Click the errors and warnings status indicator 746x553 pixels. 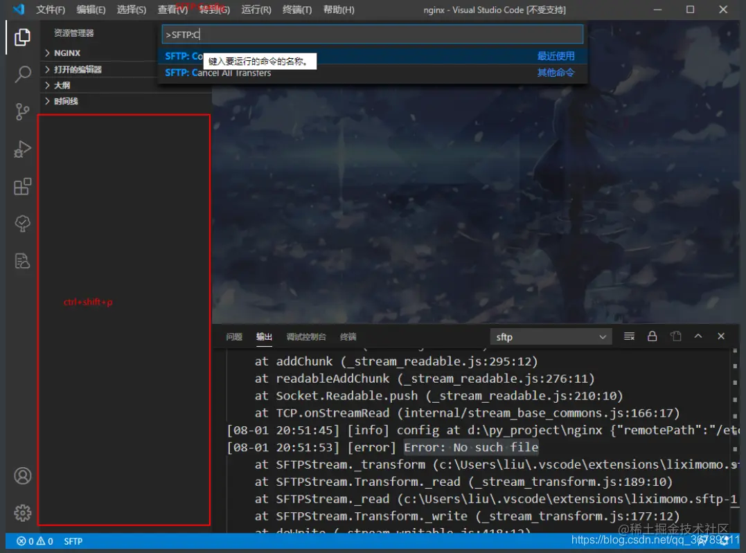click(x=35, y=541)
